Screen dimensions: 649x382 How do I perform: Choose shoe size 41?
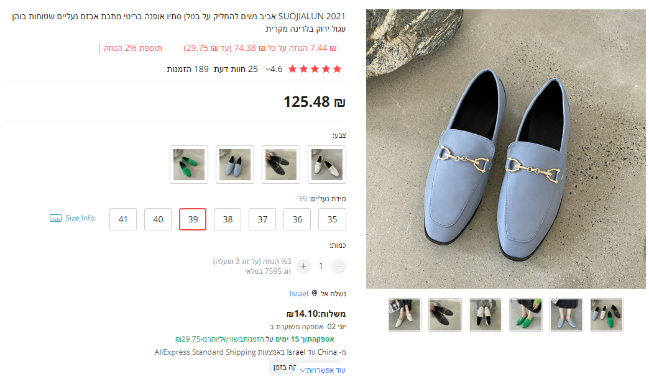[x=123, y=219]
